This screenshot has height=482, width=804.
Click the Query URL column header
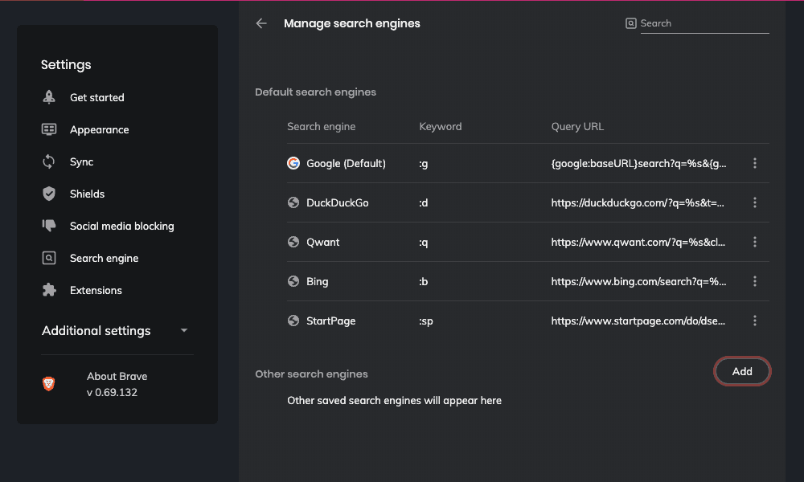click(x=577, y=126)
